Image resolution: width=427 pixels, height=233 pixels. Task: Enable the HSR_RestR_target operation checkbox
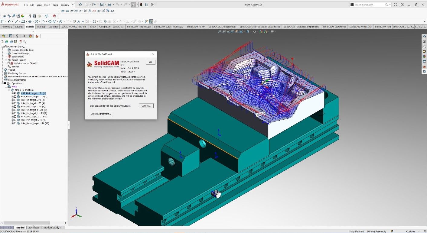[15, 96]
